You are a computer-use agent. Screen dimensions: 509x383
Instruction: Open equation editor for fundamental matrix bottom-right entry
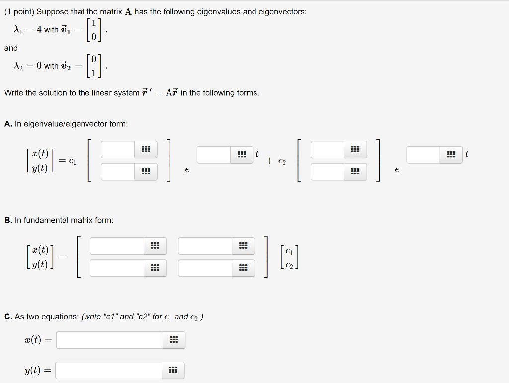[x=243, y=268]
